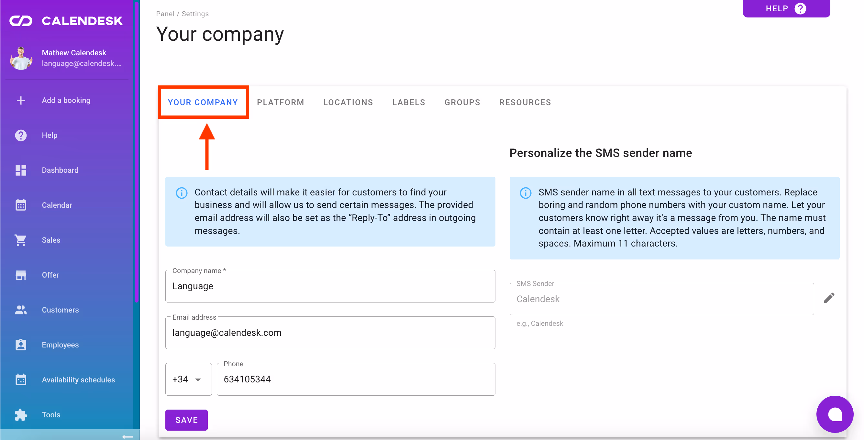
Task: Edit SMS Sender with the pencil icon
Action: [829, 298]
